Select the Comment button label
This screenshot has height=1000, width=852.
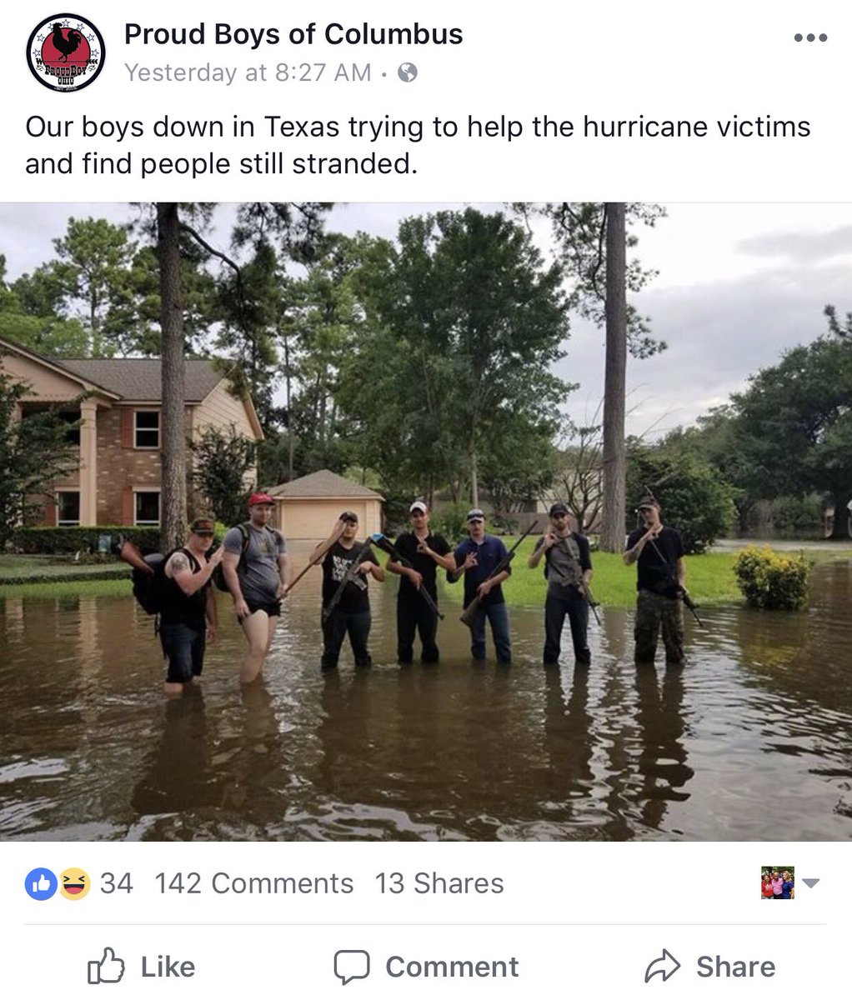coord(452,967)
